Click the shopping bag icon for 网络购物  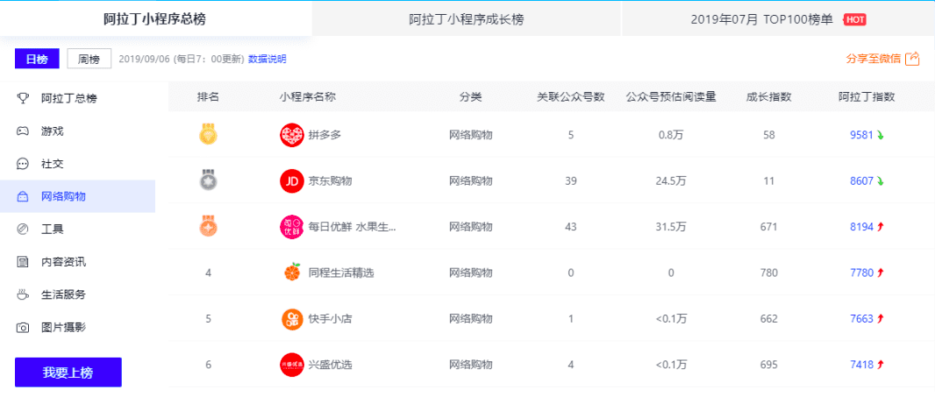click(23, 196)
